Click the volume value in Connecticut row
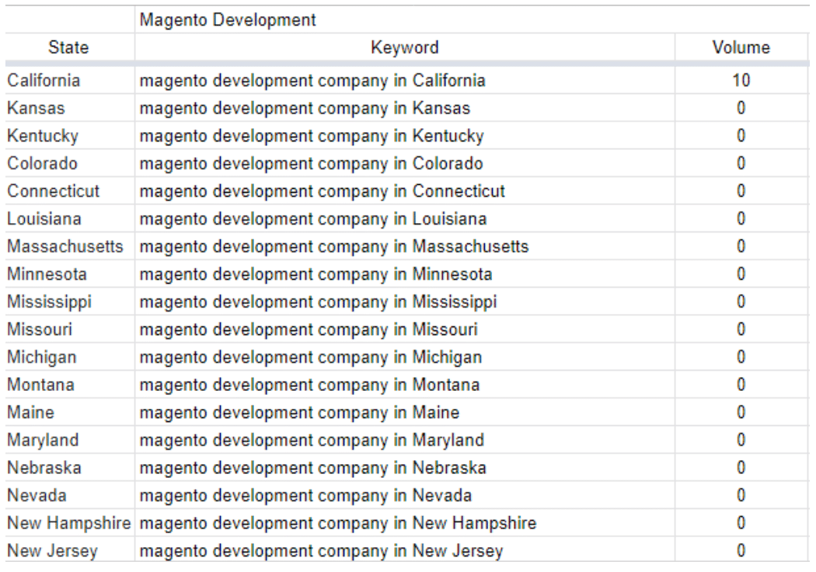Image resolution: width=816 pixels, height=572 pixels. [x=741, y=190]
